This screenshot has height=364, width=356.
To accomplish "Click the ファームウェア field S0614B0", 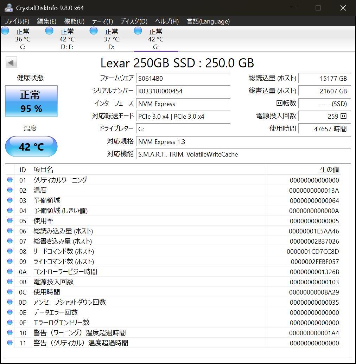I will pos(183,79).
